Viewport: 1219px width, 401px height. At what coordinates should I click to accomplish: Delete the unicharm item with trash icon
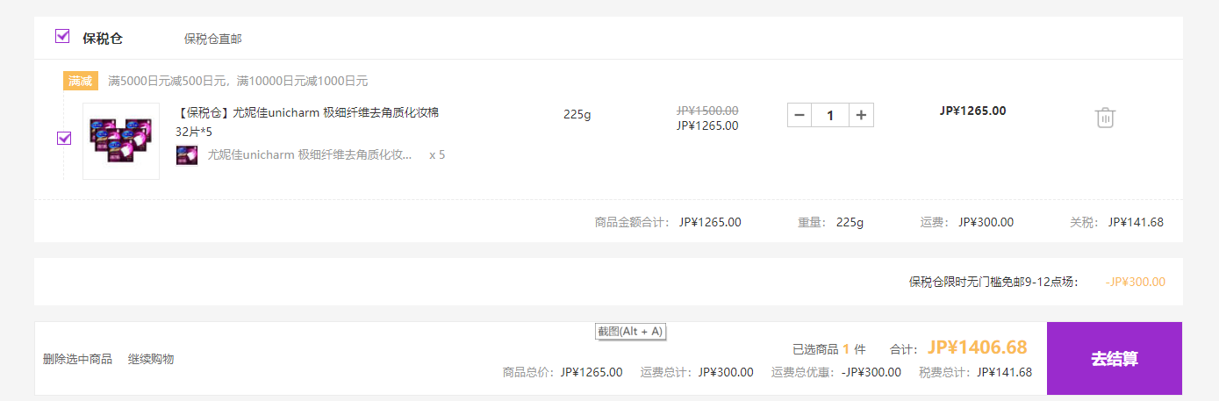click(1105, 118)
